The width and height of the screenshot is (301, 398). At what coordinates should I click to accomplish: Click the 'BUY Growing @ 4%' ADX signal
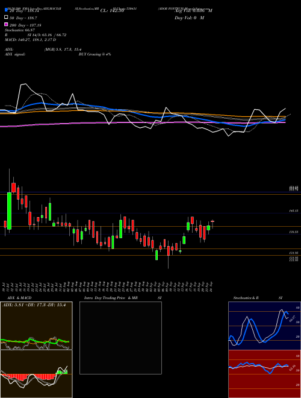95,54
